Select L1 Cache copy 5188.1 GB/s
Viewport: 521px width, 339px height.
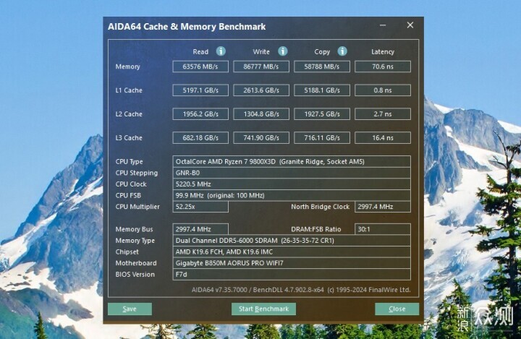[321, 90]
